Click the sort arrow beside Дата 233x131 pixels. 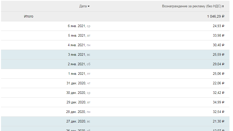[89, 7]
